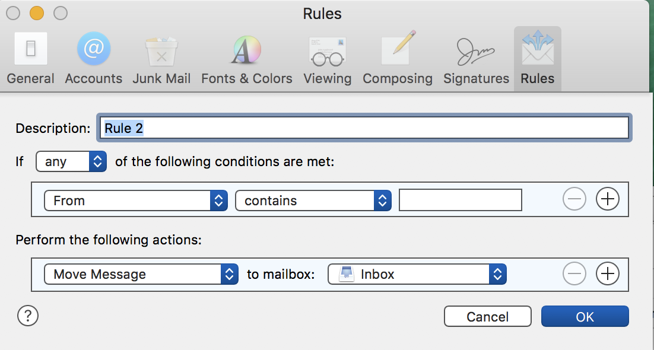Remove the condition with minus button
Viewport: 654px width, 350px height.
click(574, 201)
